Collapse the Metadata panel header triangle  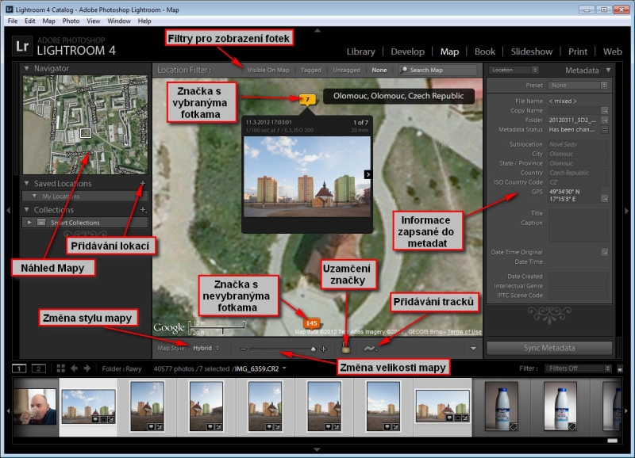(x=608, y=70)
